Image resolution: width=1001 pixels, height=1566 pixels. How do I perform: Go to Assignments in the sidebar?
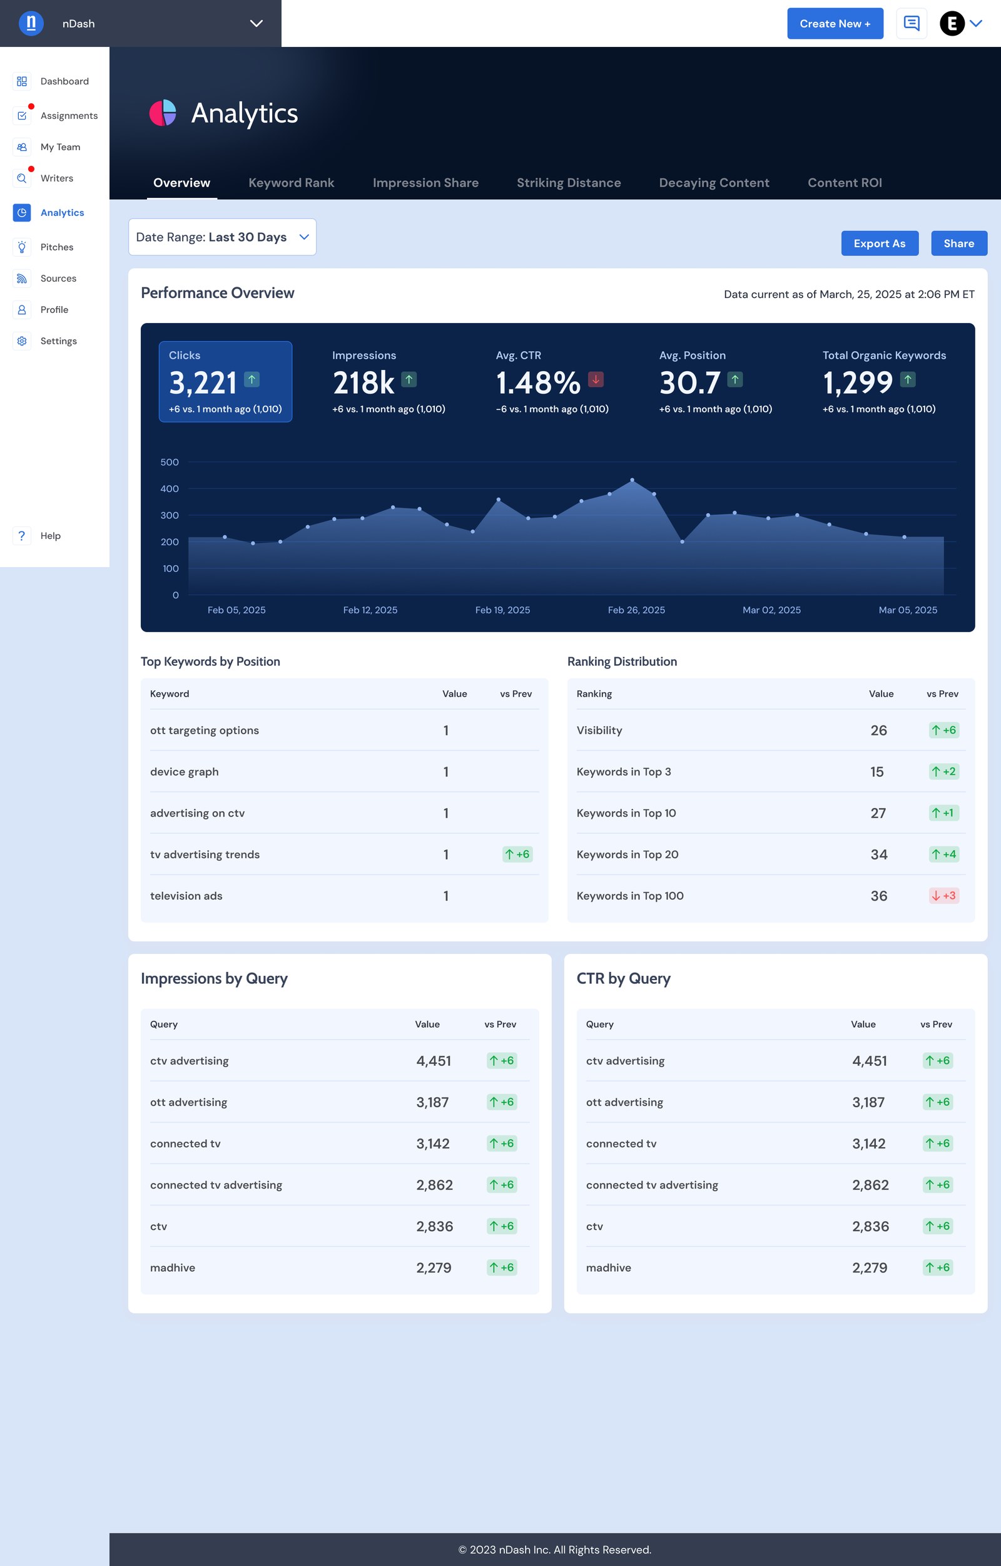click(69, 116)
